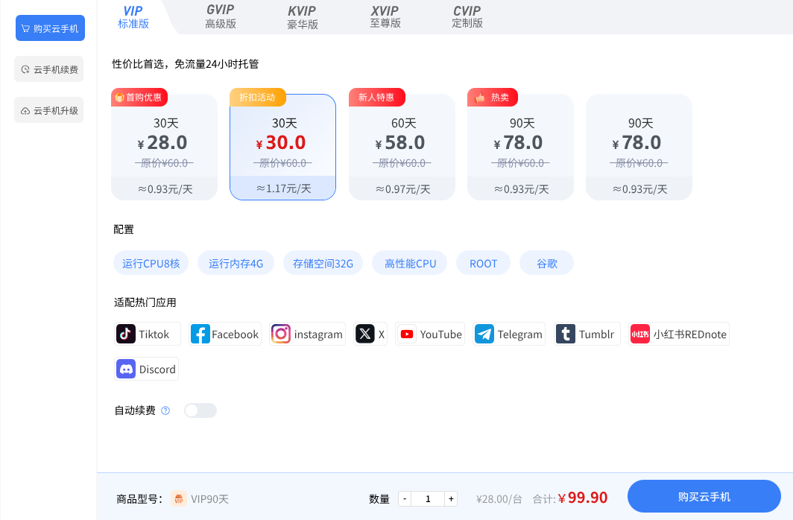Click the quantity input field
Image resolution: width=793 pixels, height=520 pixels.
click(428, 499)
